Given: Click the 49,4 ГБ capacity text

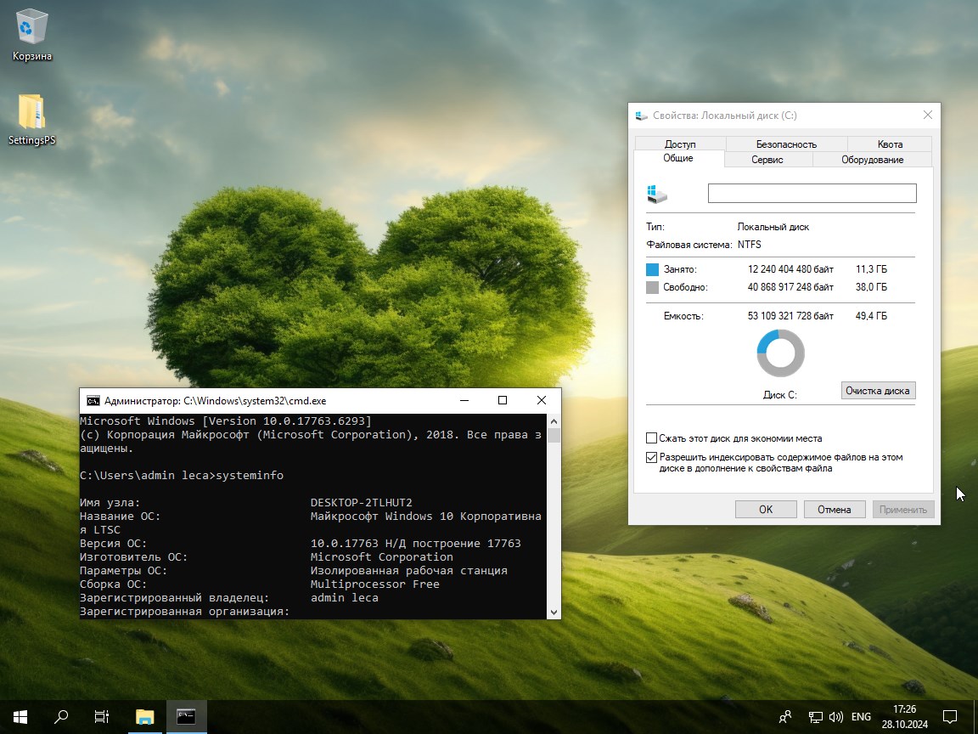Looking at the screenshot, I should coord(871,316).
